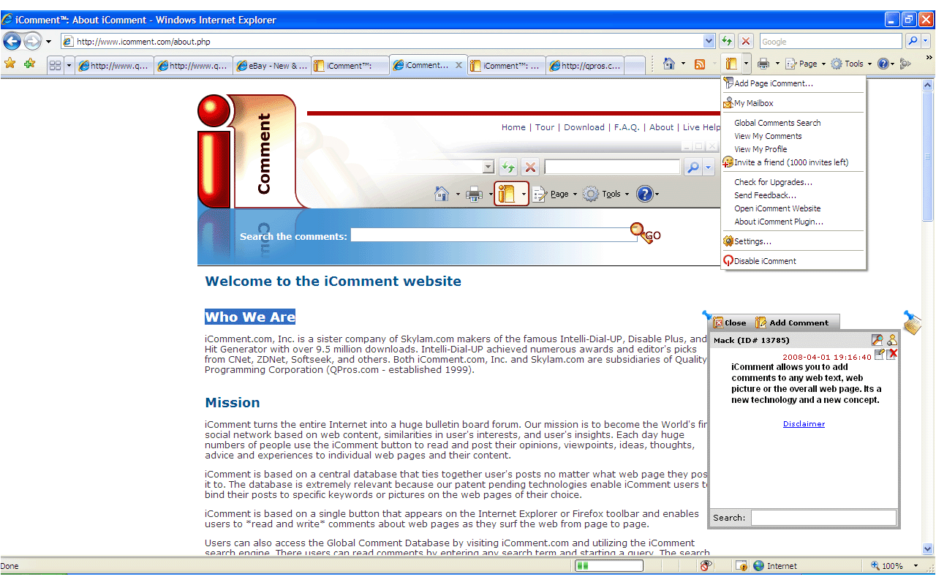Click the RSS feeds icon
Image resolution: width=936 pixels, height=585 pixels.
[700, 64]
